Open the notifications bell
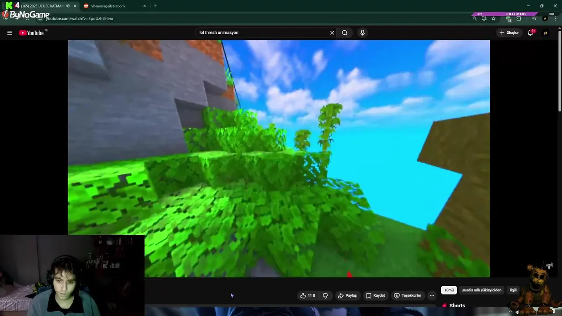 [x=530, y=32]
